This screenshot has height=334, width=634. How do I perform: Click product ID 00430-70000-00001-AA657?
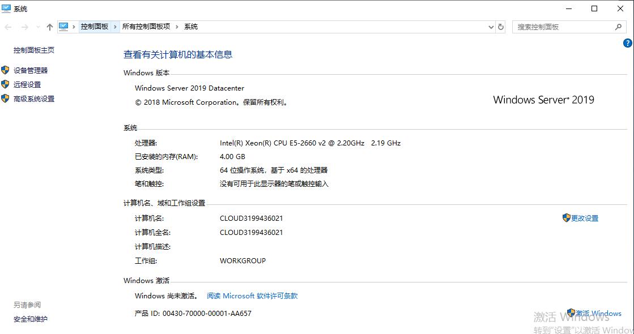coord(207,314)
